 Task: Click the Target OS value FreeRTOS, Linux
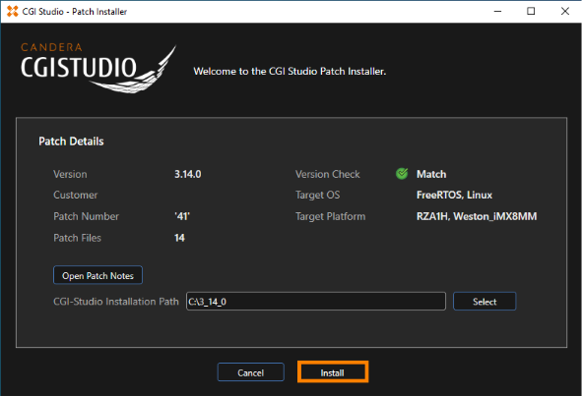pyautogui.click(x=454, y=195)
